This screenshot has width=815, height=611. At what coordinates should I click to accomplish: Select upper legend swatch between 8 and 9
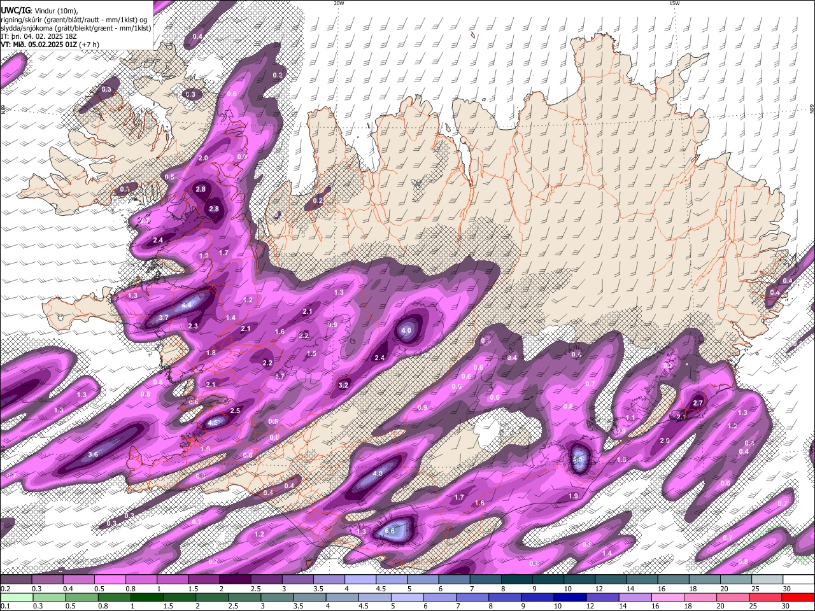tap(518, 580)
